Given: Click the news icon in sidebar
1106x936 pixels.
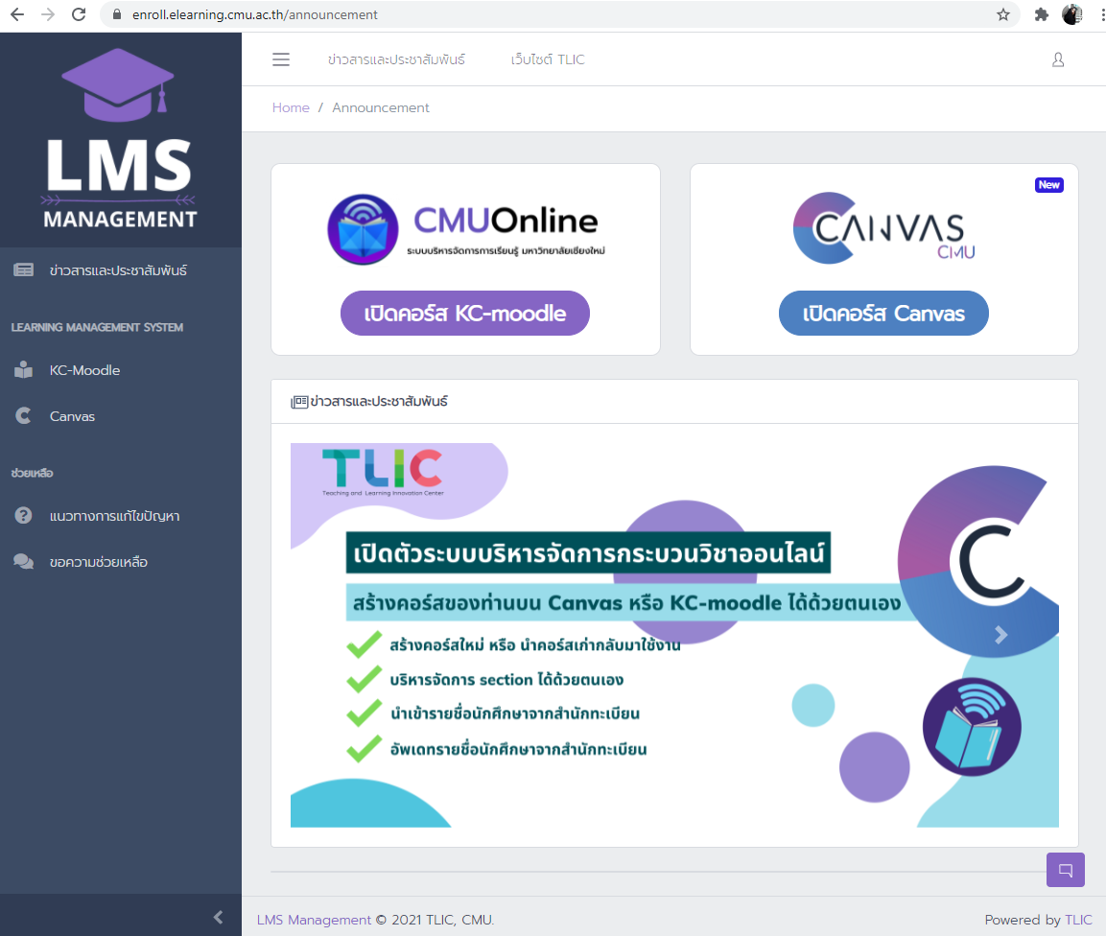Looking at the screenshot, I should pos(23,270).
